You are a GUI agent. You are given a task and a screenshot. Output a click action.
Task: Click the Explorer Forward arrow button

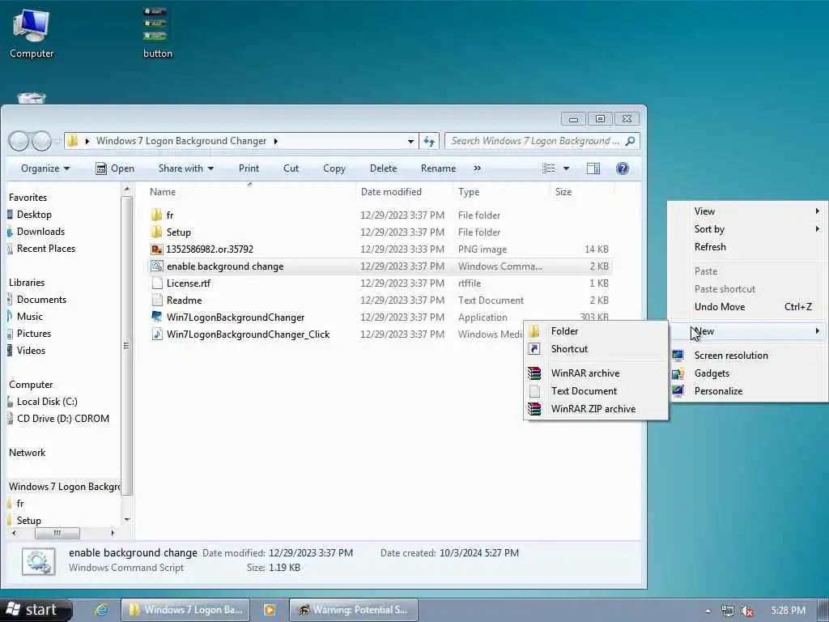coord(41,141)
